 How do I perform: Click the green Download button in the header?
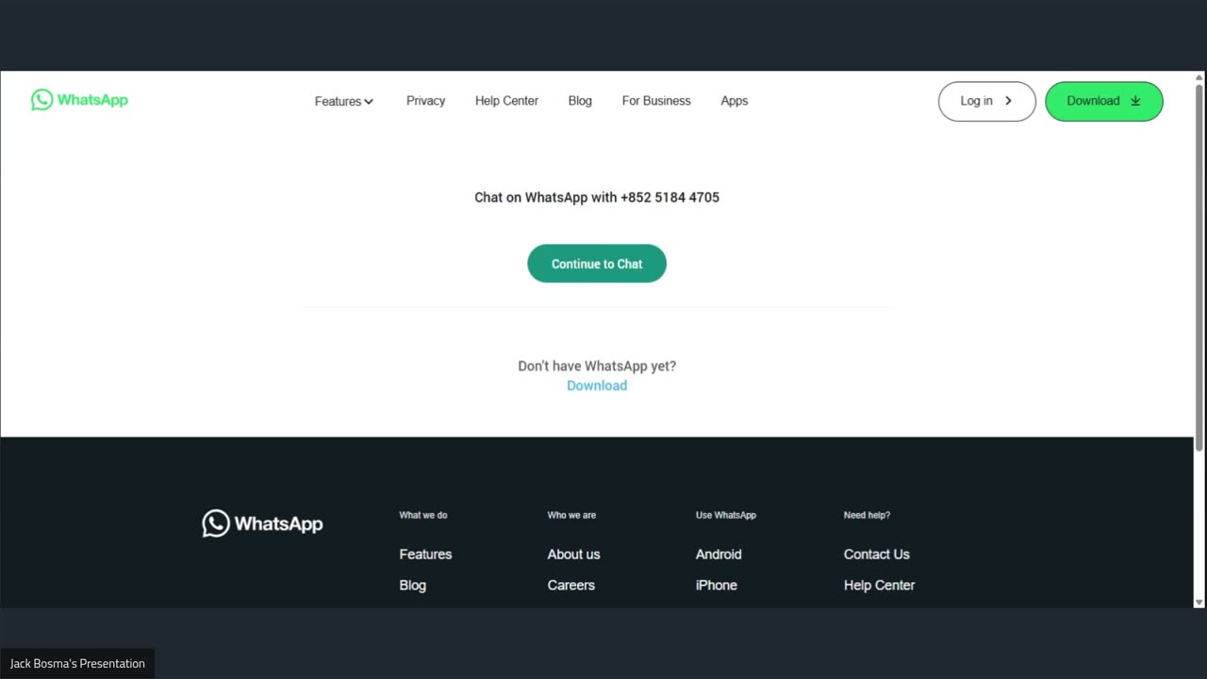coord(1104,101)
